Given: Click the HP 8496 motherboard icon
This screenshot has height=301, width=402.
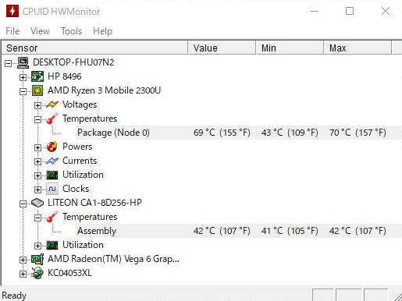Looking at the screenshot, I should tap(37, 76).
